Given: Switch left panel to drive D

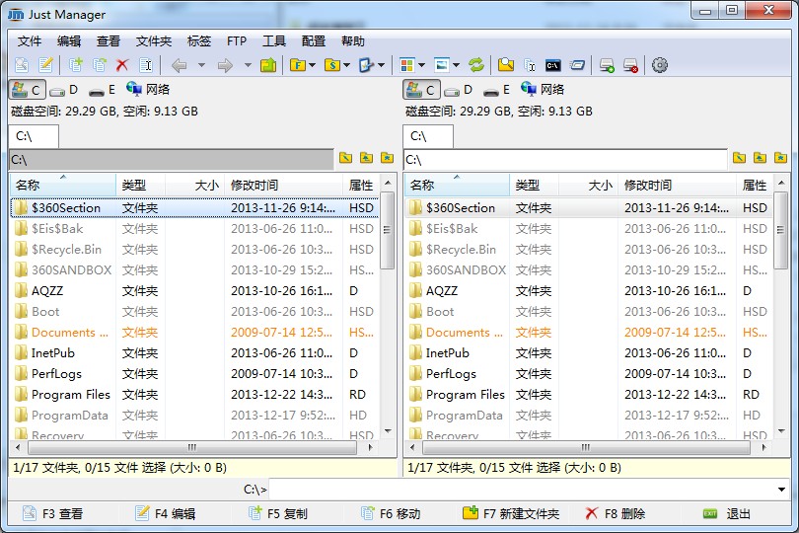Looking at the screenshot, I should [64, 90].
